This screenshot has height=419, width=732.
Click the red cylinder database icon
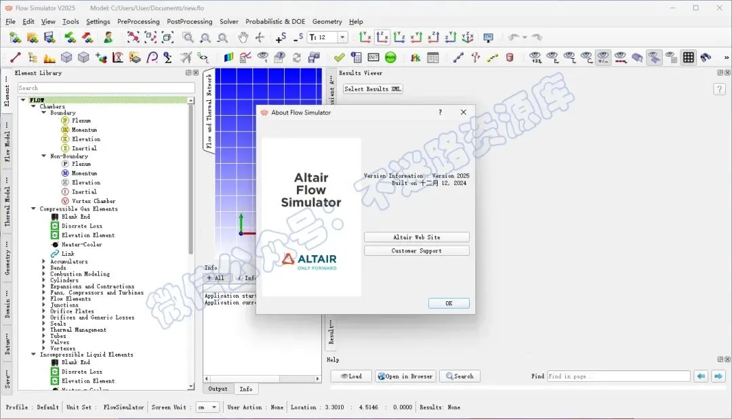[x=509, y=58]
